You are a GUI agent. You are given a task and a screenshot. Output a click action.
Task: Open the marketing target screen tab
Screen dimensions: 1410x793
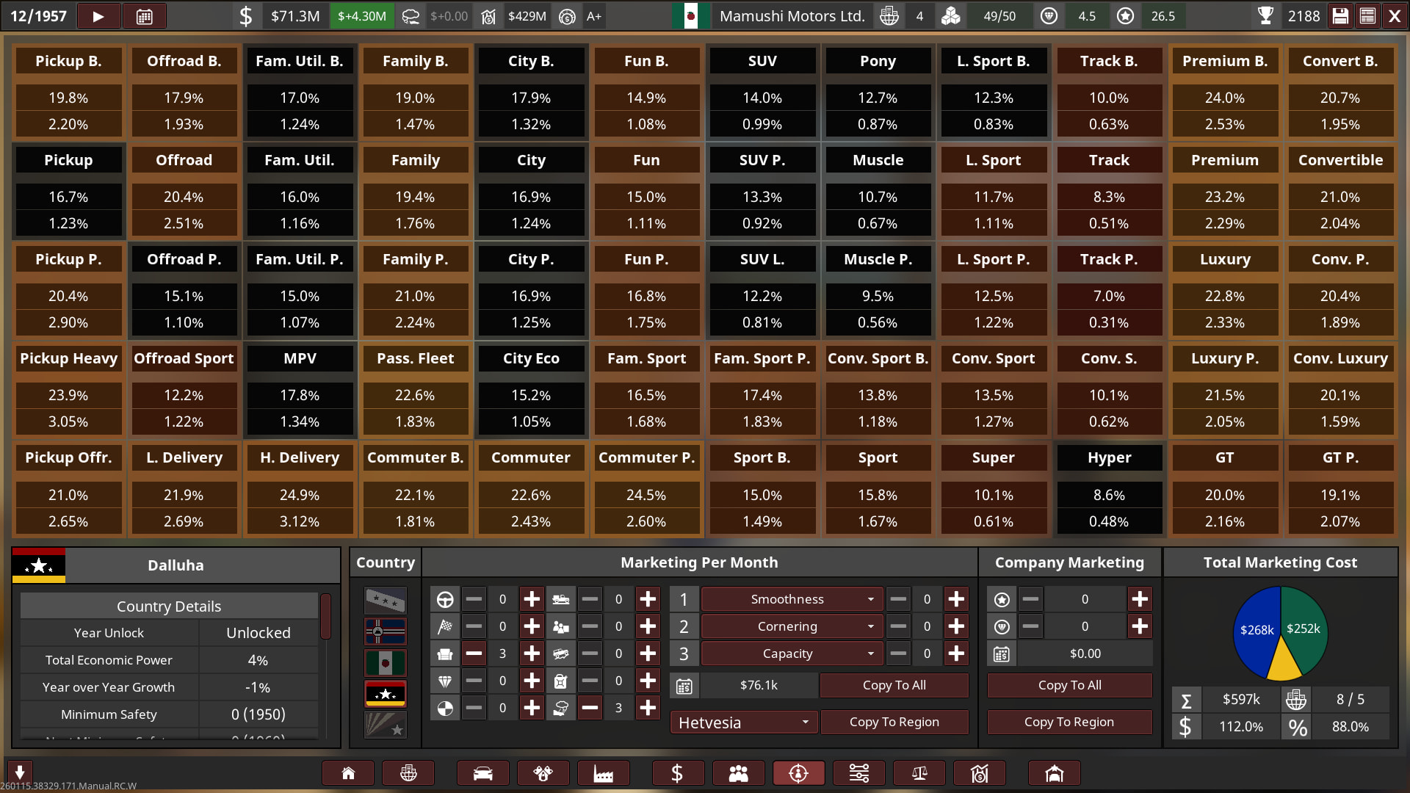[798, 773]
